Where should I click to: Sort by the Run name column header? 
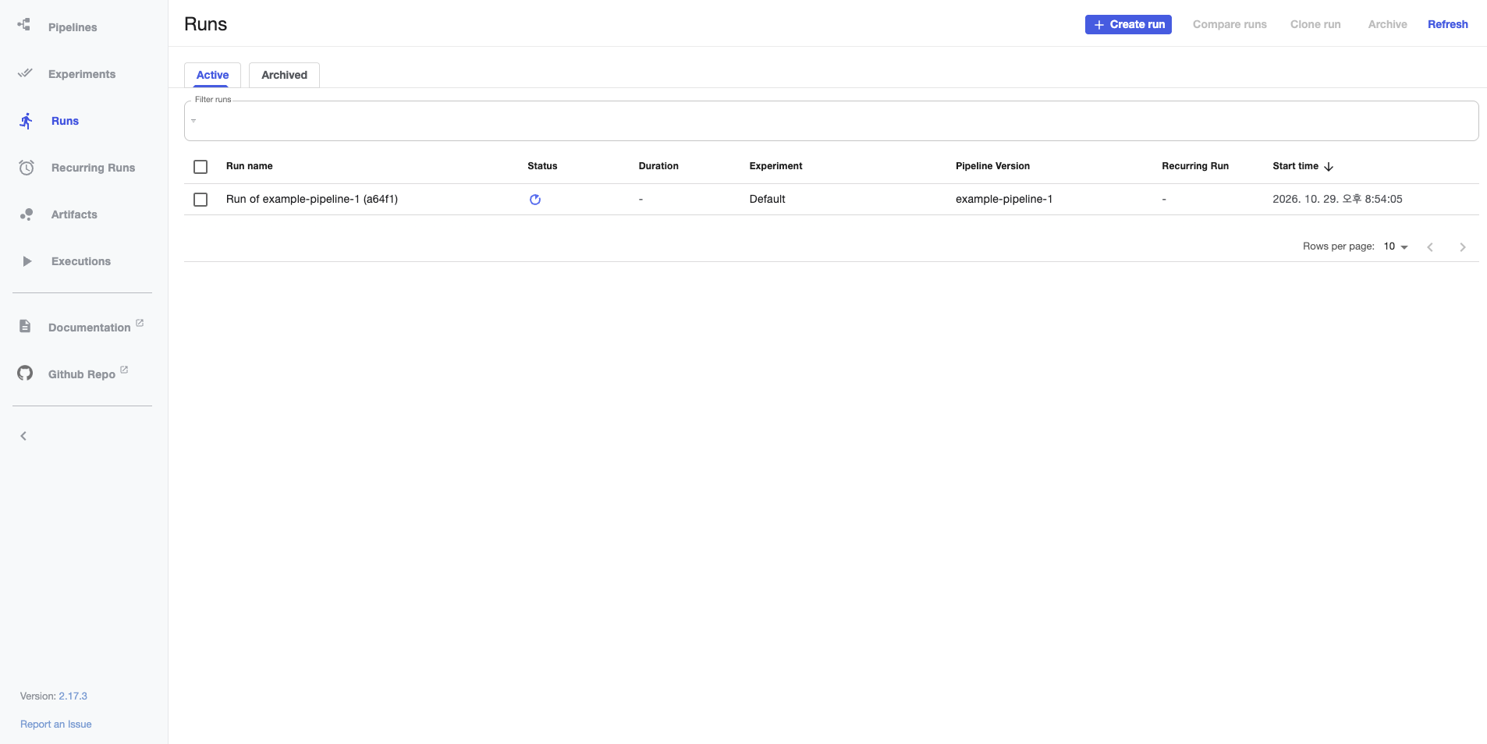(x=249, y=166)
